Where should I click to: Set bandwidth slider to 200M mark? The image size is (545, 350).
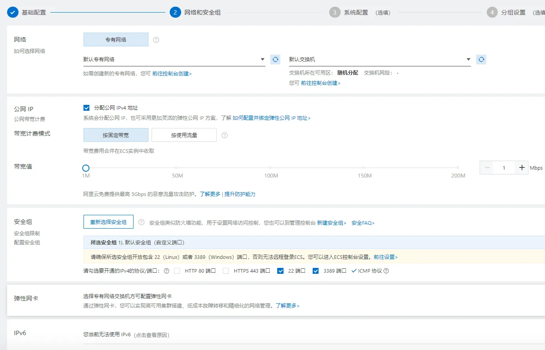point(458,168)
